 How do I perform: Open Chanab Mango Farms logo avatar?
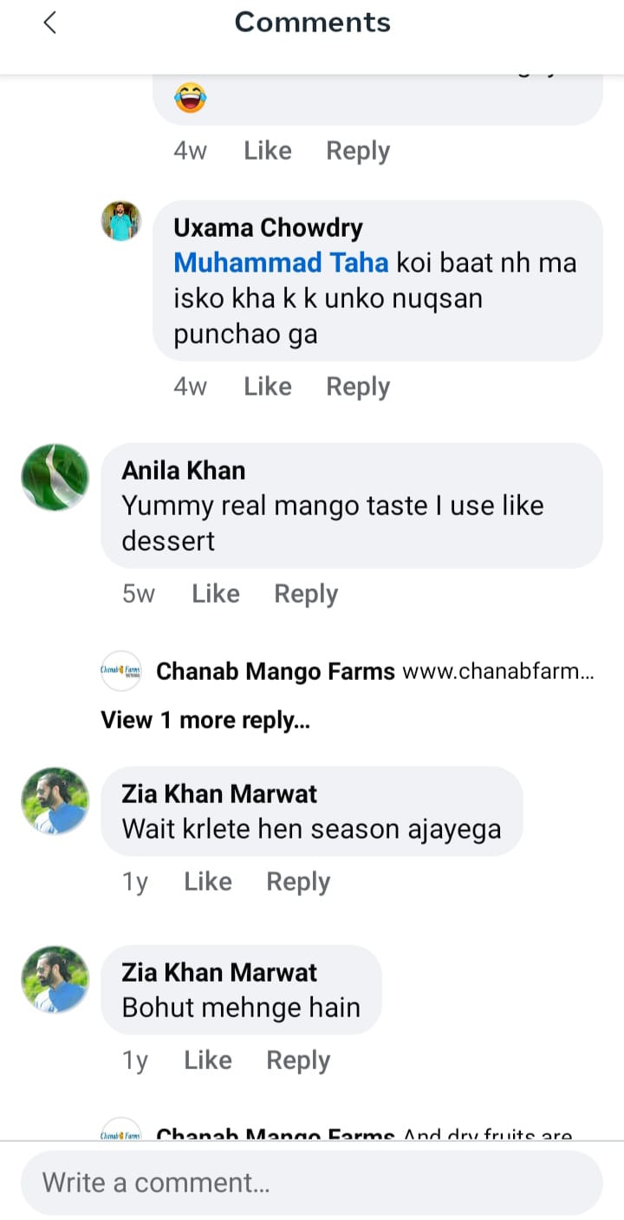(x=121, y=671)
